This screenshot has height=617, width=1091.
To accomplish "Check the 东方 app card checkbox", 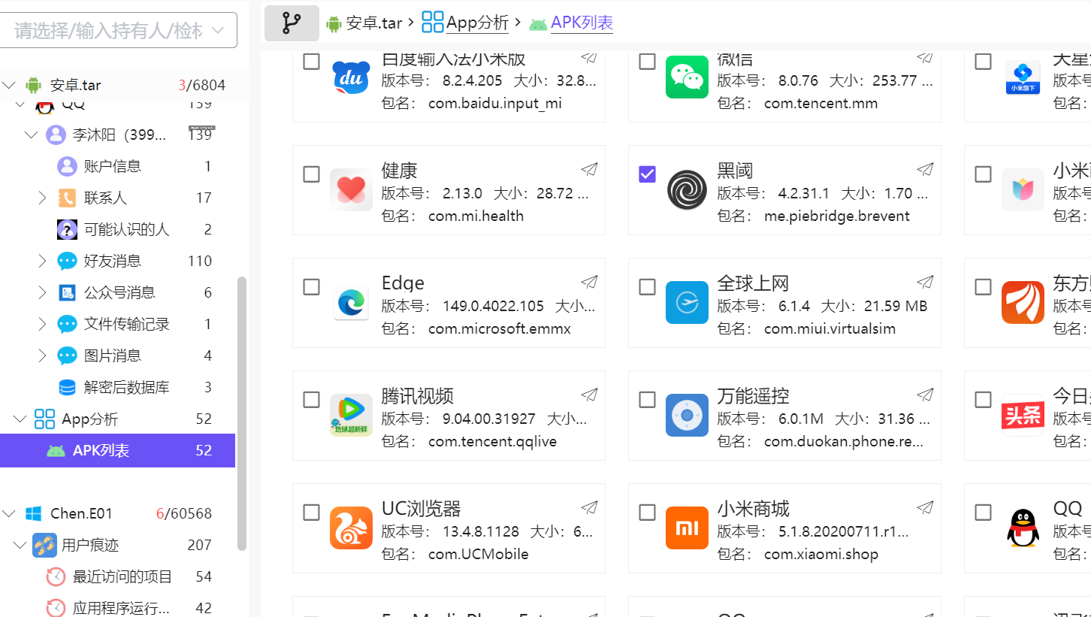I will [x=983, y=287].
